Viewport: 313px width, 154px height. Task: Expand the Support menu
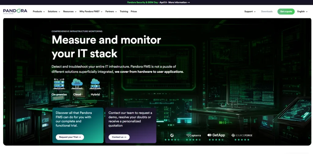click(x=250, y=12)
